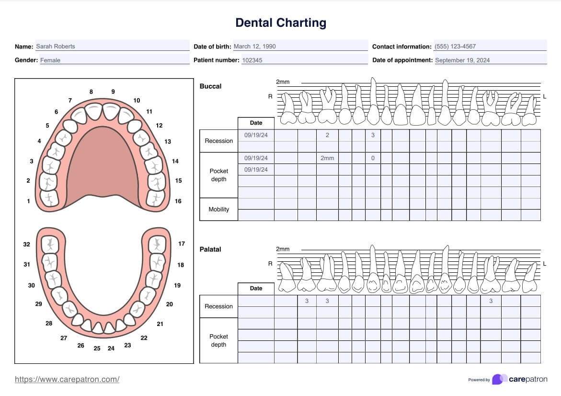Select the Mobility row label

pyautogui.click(x=218, y=210)
